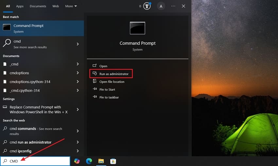This screenshot has height=166, width=278.
Task: Click the search icon beside cmd commands
Action: point(5,128)
